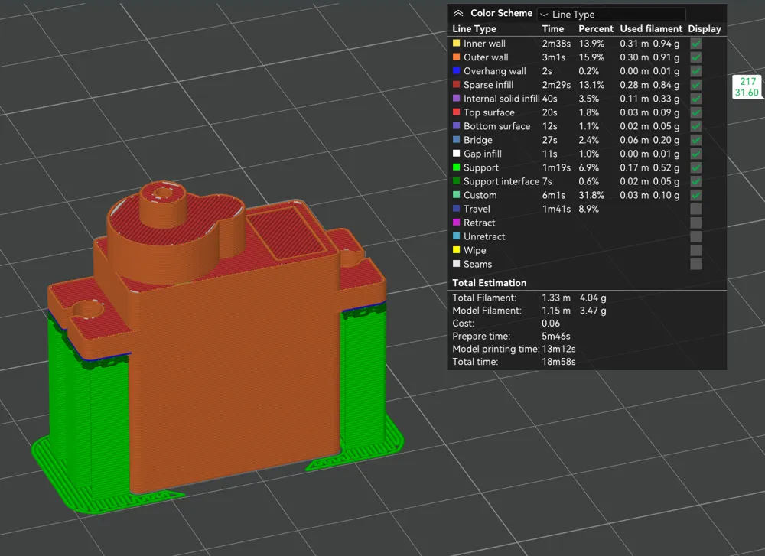
Task: Toggle Internal solid infill visibility
Action: [695, 99]
